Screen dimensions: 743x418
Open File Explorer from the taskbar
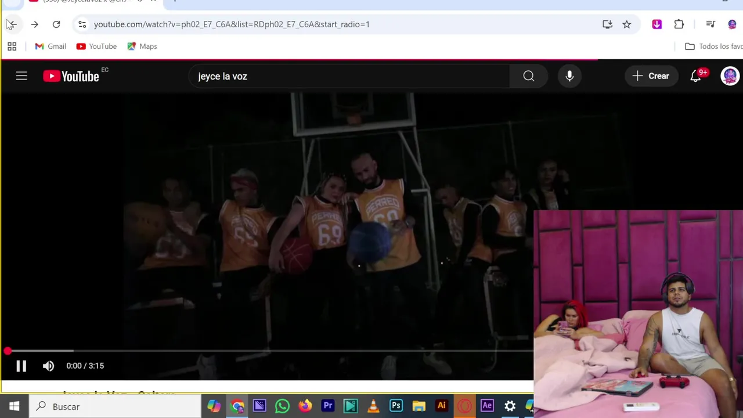click(419, 406)
